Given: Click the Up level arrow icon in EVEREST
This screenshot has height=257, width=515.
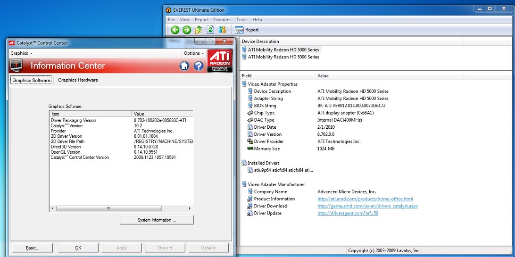Looking at the screenshot, I should [199, 30].
